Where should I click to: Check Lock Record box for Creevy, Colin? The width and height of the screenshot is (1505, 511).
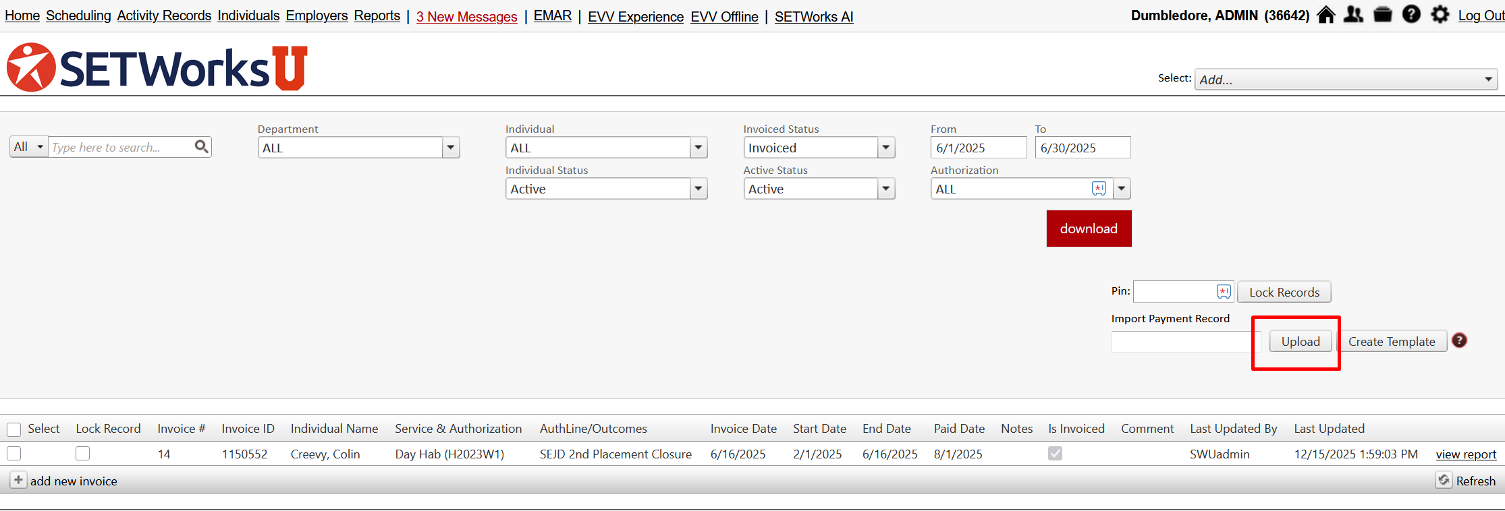(83, 454)
